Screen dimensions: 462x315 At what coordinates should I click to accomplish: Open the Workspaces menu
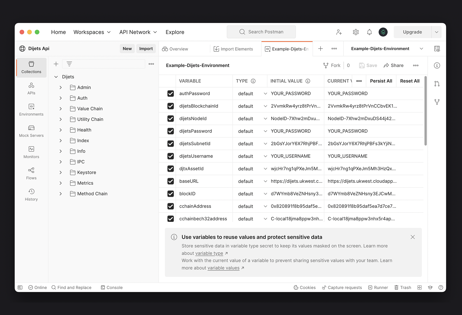coord(92,32)
